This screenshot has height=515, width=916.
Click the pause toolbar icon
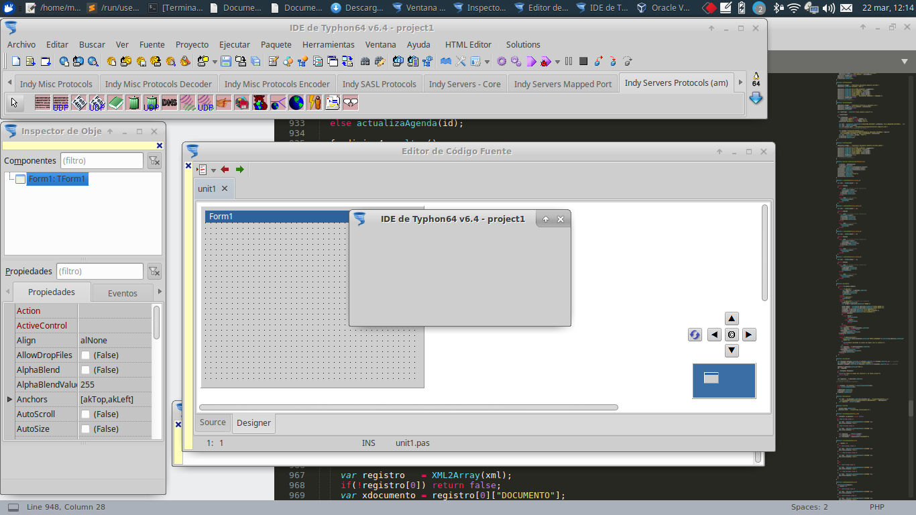click(x=569, y=62)
